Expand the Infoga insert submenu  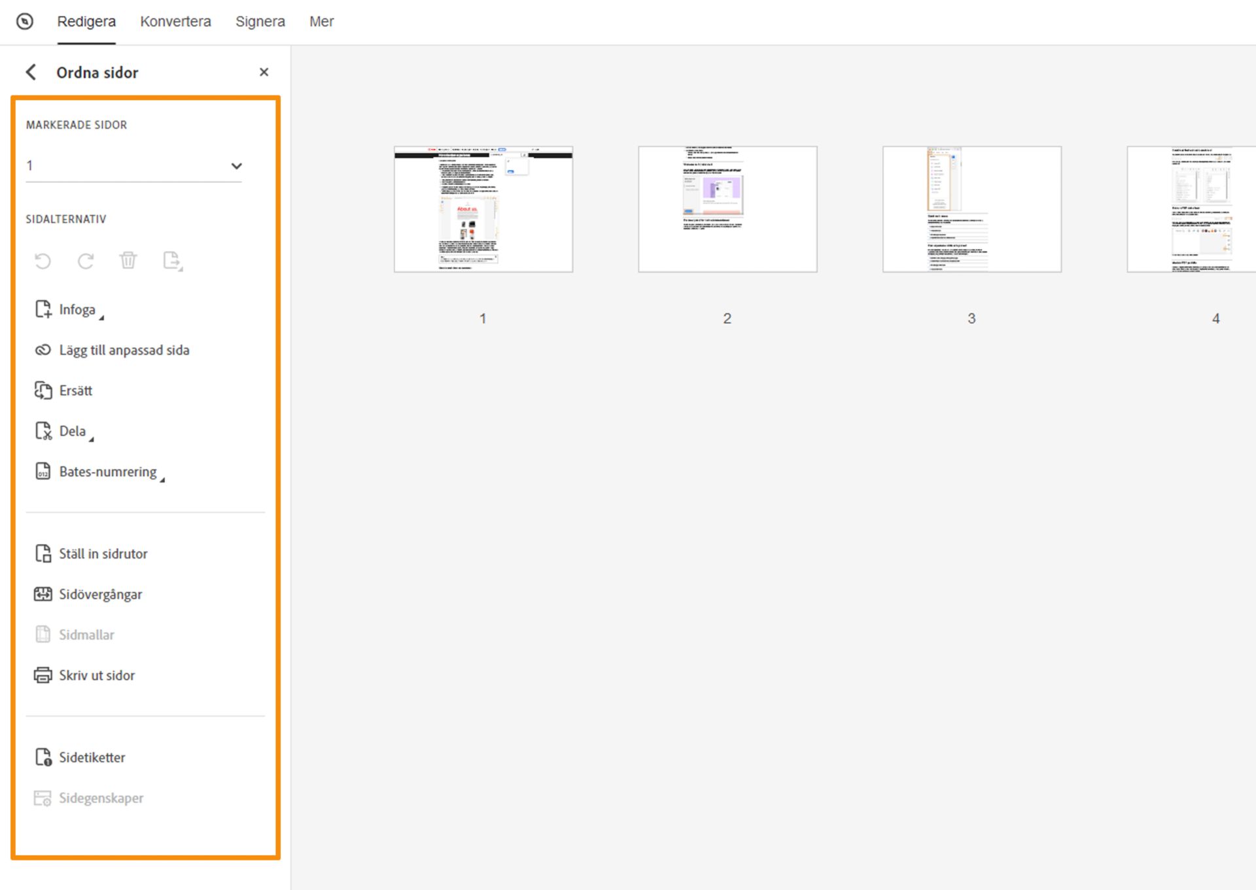[77, 310]
